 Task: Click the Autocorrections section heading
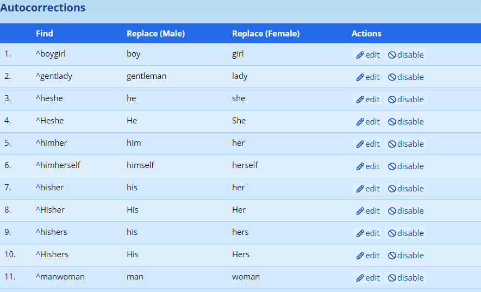[x=43, y=8]
